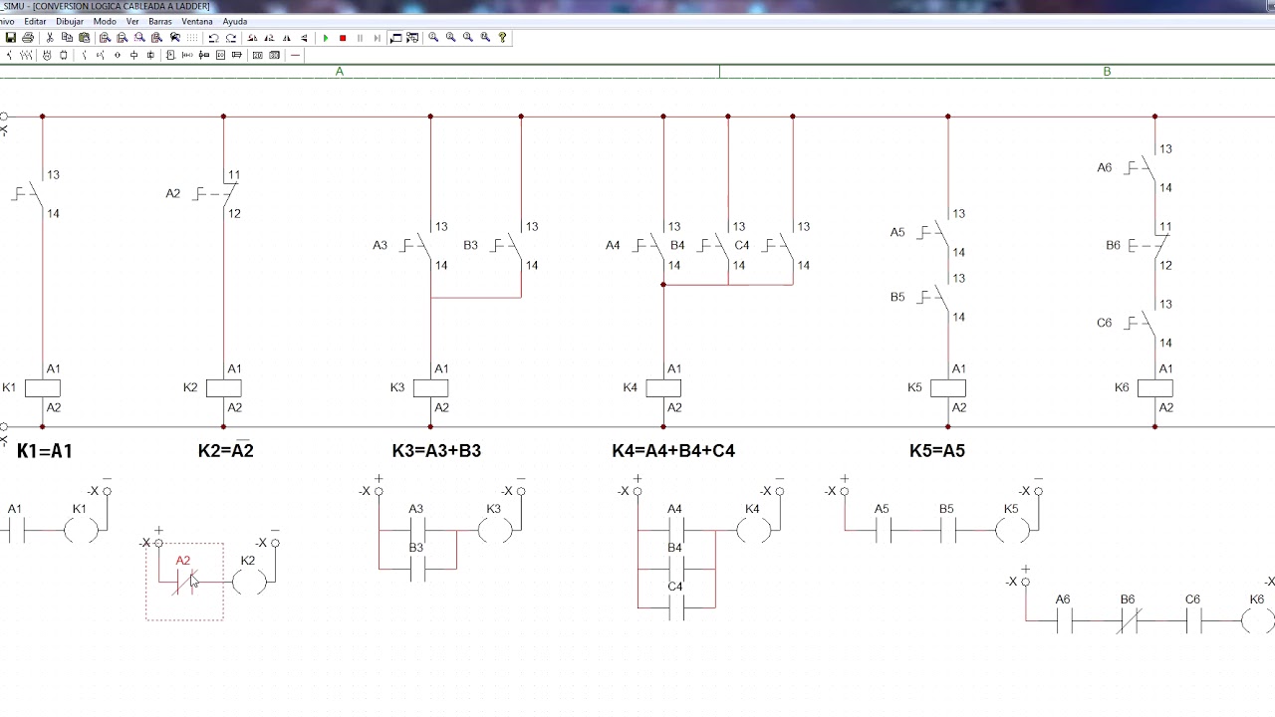Viewport: 1275px width, 717px height.
Task: Open the Modo menu
Action: pyautogui.click(x=105, y=21)
